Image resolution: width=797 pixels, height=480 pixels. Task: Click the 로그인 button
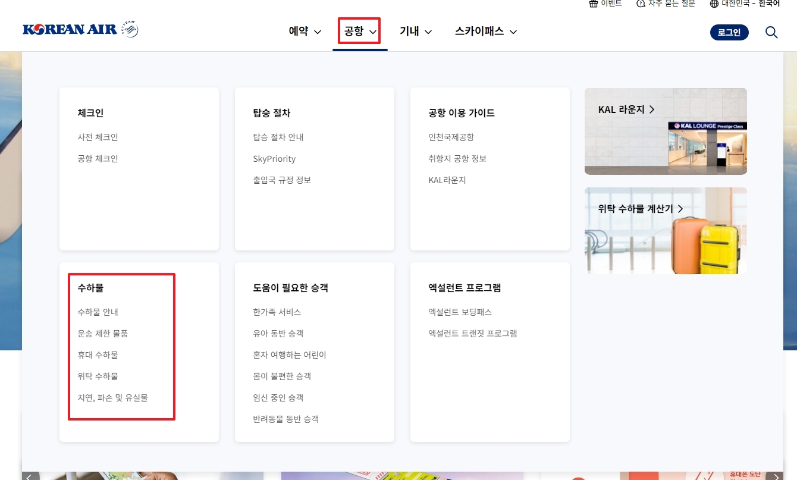point(729,32)
